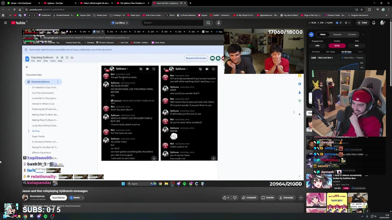The width and height of the screenshot is (392, 220).
Task: Click the Guardar save button
Action: [267, 198]
